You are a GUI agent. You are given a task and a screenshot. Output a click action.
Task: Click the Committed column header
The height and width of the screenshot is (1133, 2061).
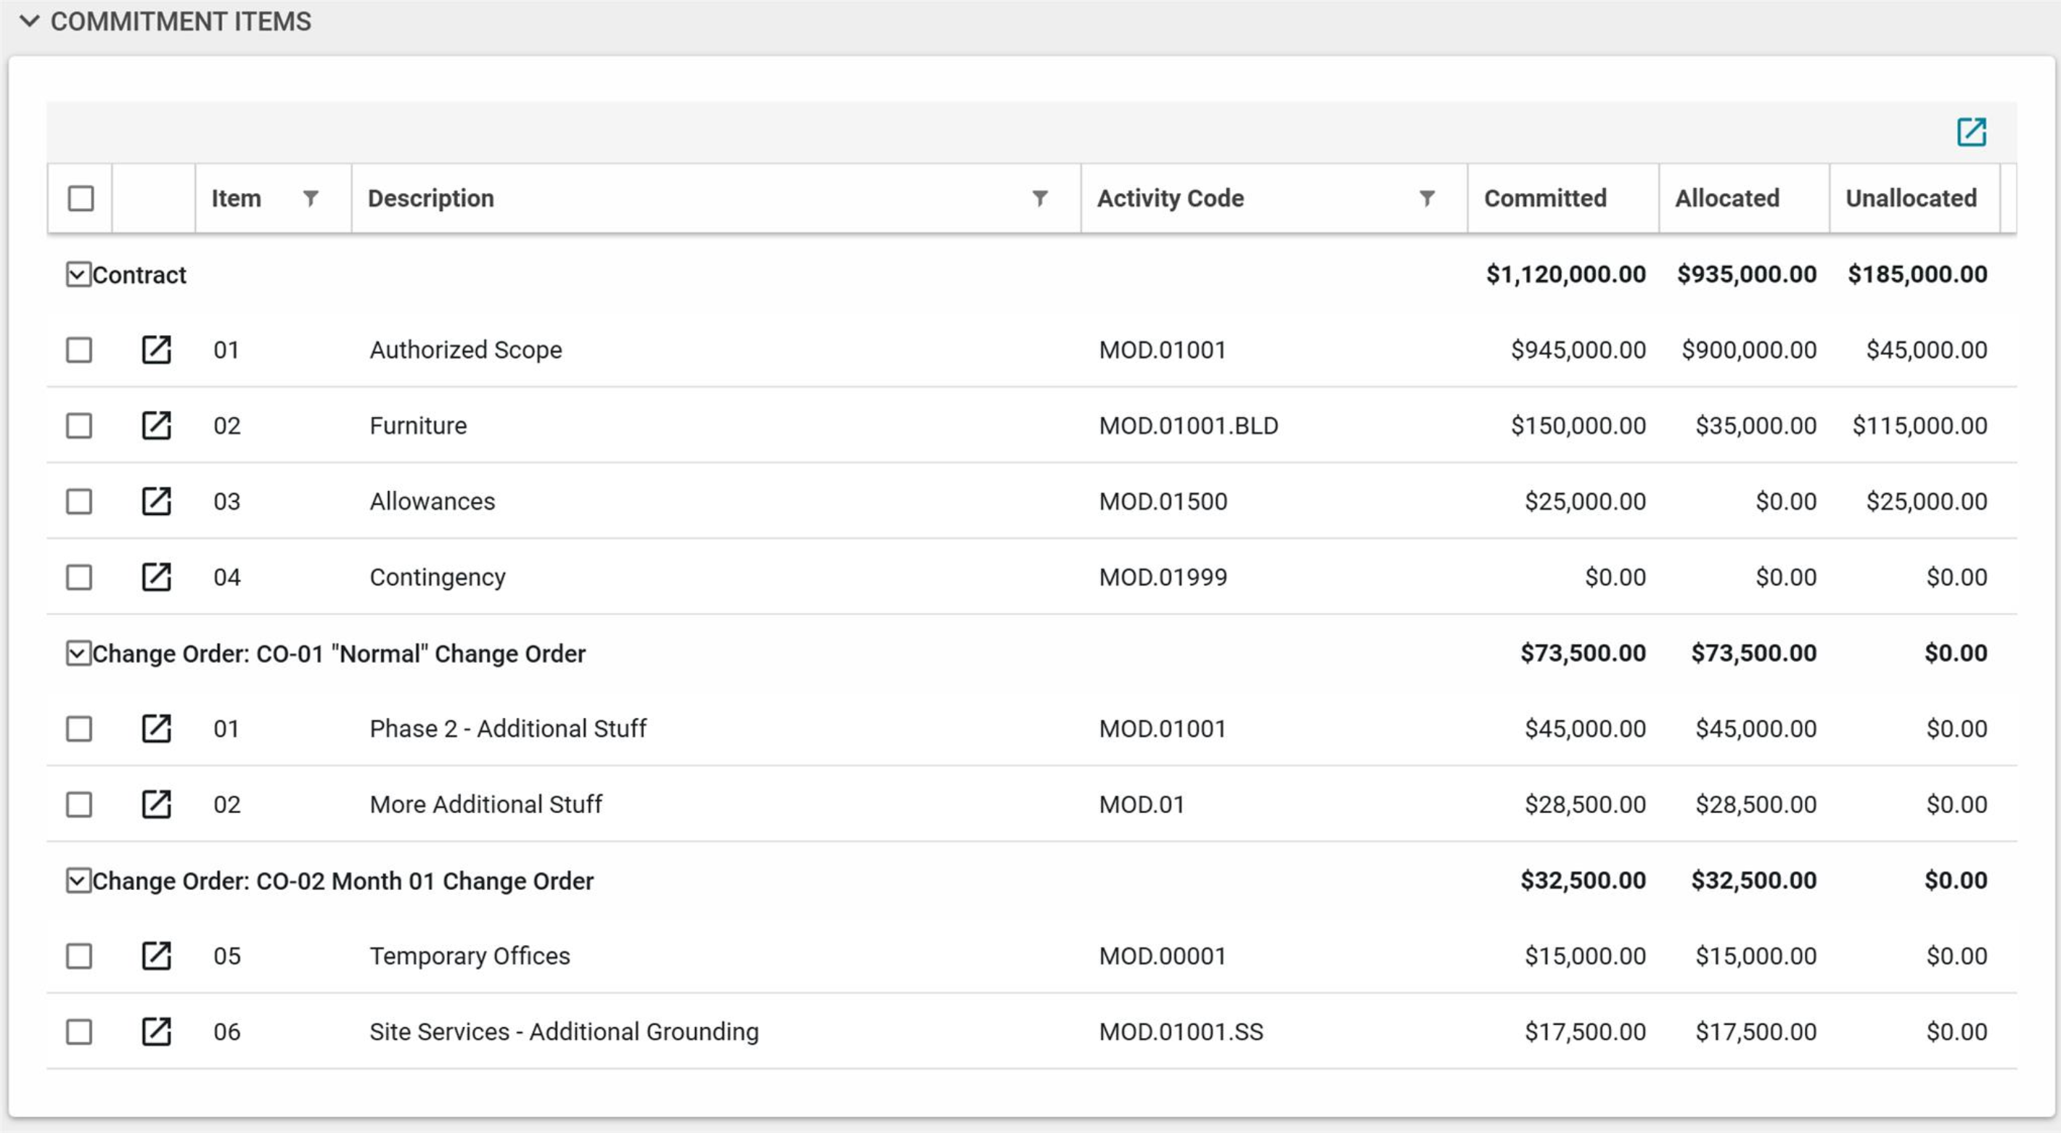click(x=1544, y=198)
